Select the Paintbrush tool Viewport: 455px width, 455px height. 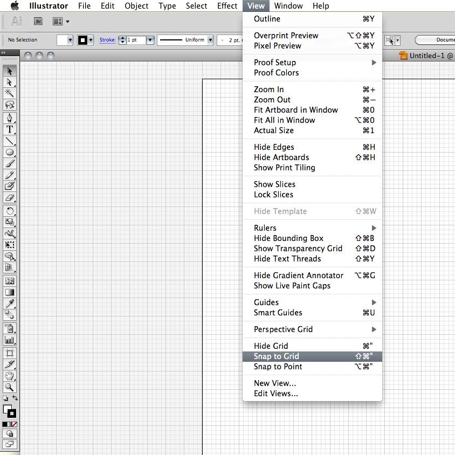pyautogui.click(x=10, y=164)
